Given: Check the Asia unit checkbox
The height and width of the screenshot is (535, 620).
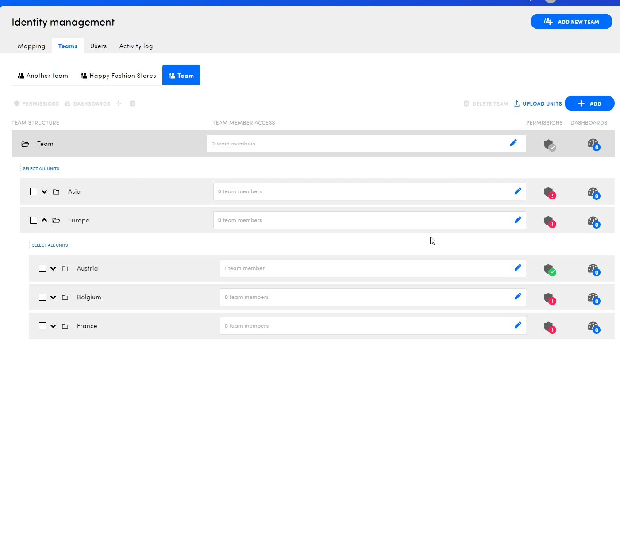Looking at the screenshot, I should (x=34, y=191).
